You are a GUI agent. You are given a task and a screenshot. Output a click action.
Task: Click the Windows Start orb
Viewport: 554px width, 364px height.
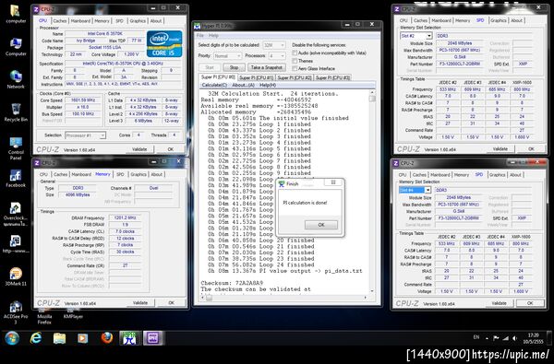pos(12,338)
